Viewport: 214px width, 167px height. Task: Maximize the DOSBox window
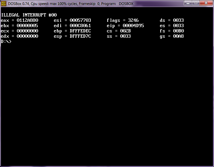(x=196, y=3)
